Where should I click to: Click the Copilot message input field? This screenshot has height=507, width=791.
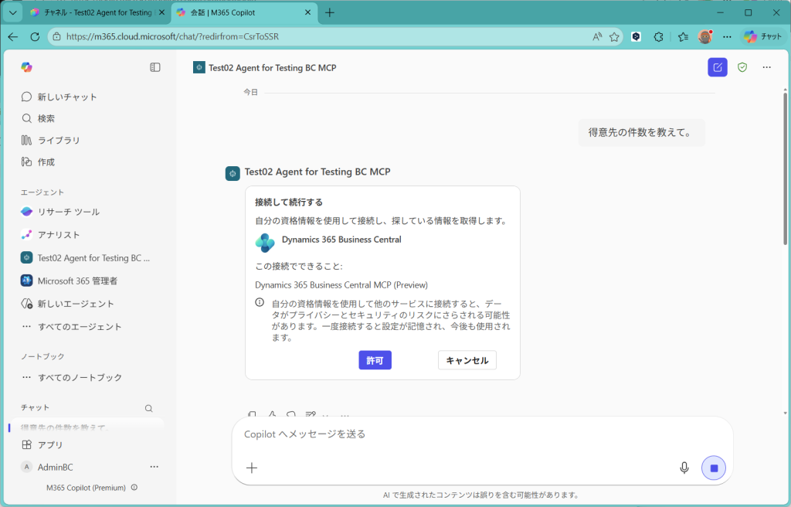[x=463, y=434]
